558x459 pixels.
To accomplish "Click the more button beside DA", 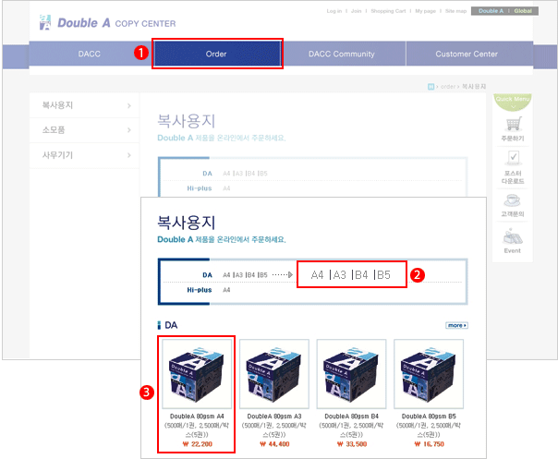I will click(456, 325).
